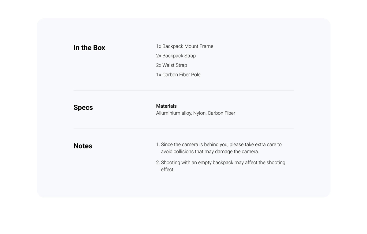367x234 pixels.
Task: Select the "1x Backpack Mount Frame" item
Action: click(x=185, y=46)
